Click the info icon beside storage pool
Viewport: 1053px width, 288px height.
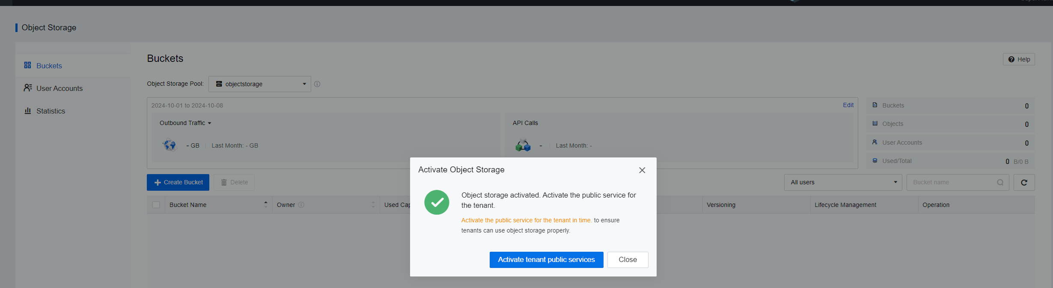[317, 84]
